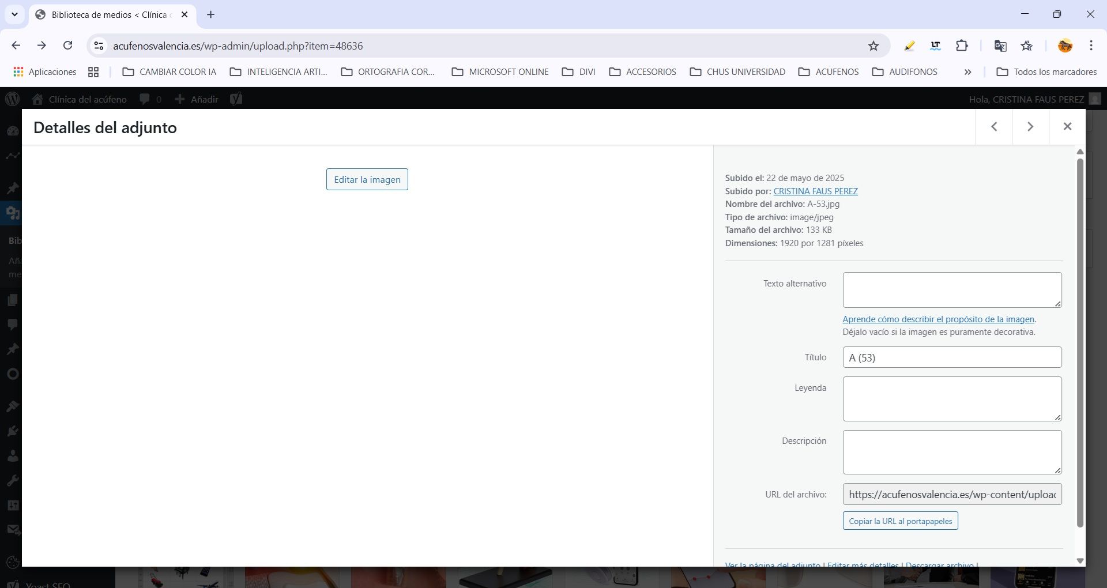
Task: Open ACUFENOS bookmark folder
Action: tap(829, 72)
